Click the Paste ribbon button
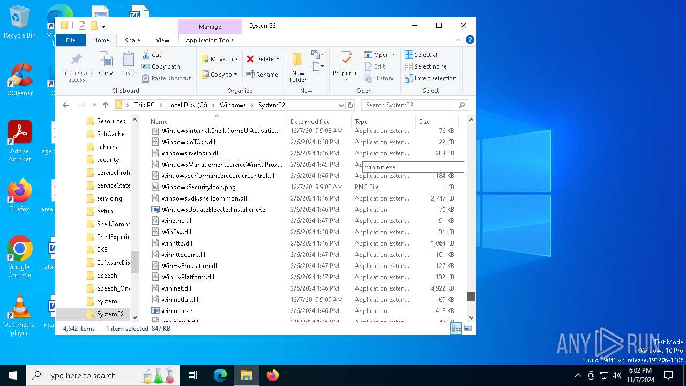This screenshot has width=686, height=386. click(x=128, y=64)
